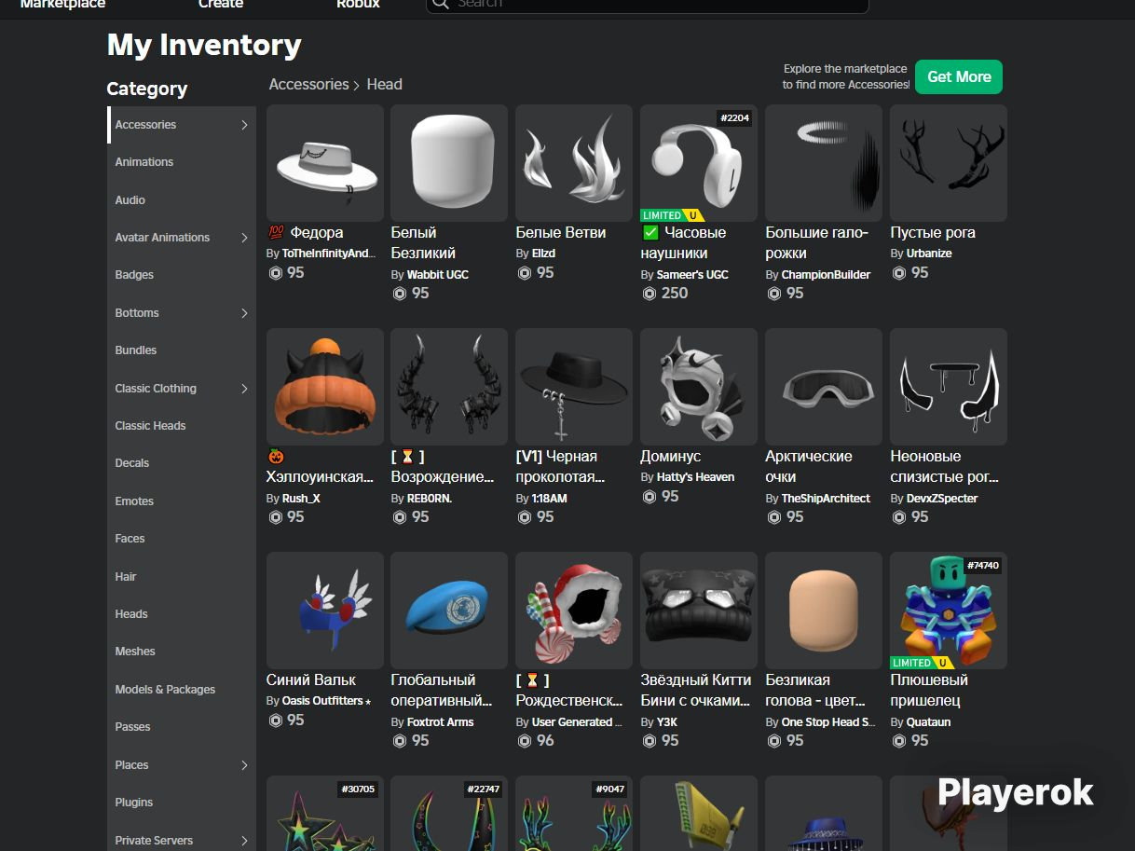
Task: Open the star glasses item #30705
Action: coord(325,813)
